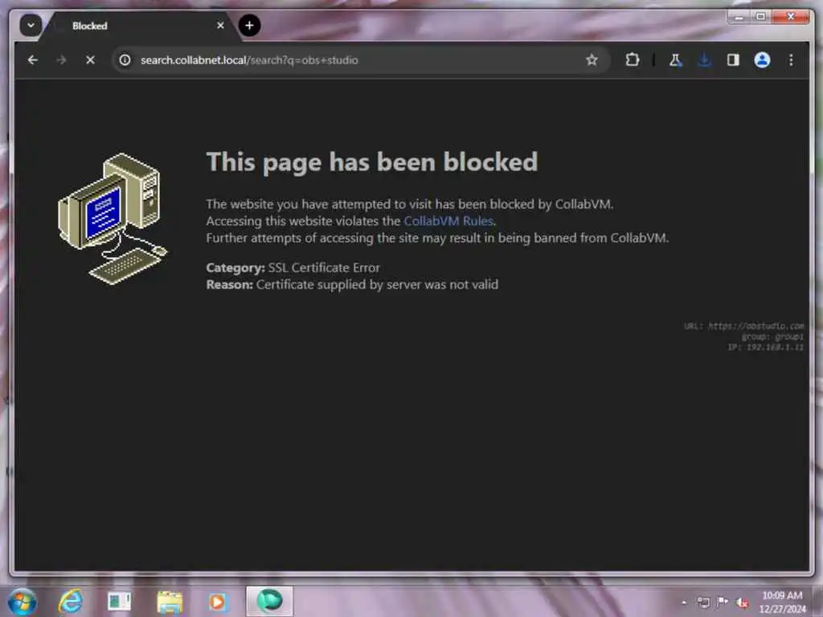This screenshot has height=617, width=823.
Task: Open the taskbar clock and date
Action: tap(782, 602)
